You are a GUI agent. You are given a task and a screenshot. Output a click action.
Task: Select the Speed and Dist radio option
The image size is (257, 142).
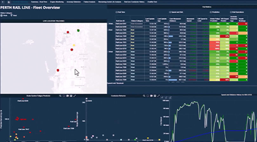pos(170,12)
